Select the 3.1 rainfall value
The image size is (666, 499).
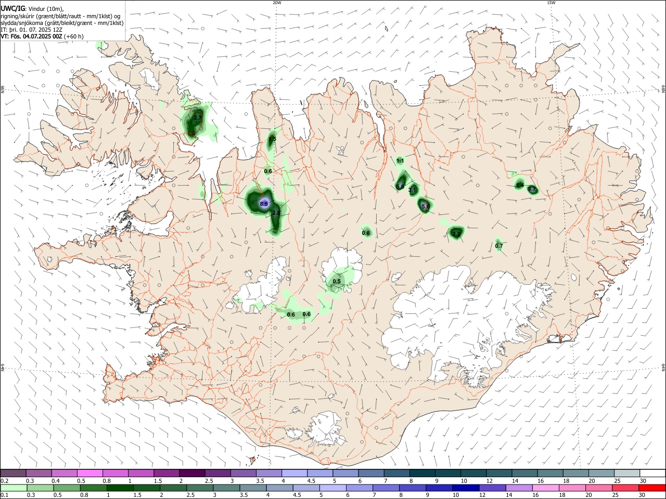click(412, 191)
